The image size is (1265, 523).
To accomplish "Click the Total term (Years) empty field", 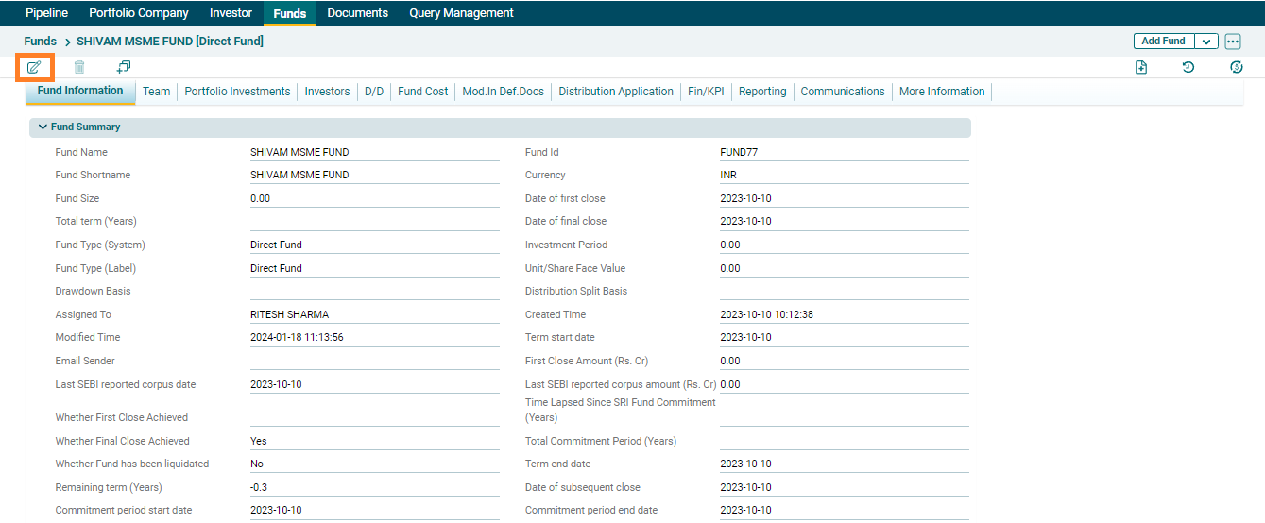I will pos(374,222).
